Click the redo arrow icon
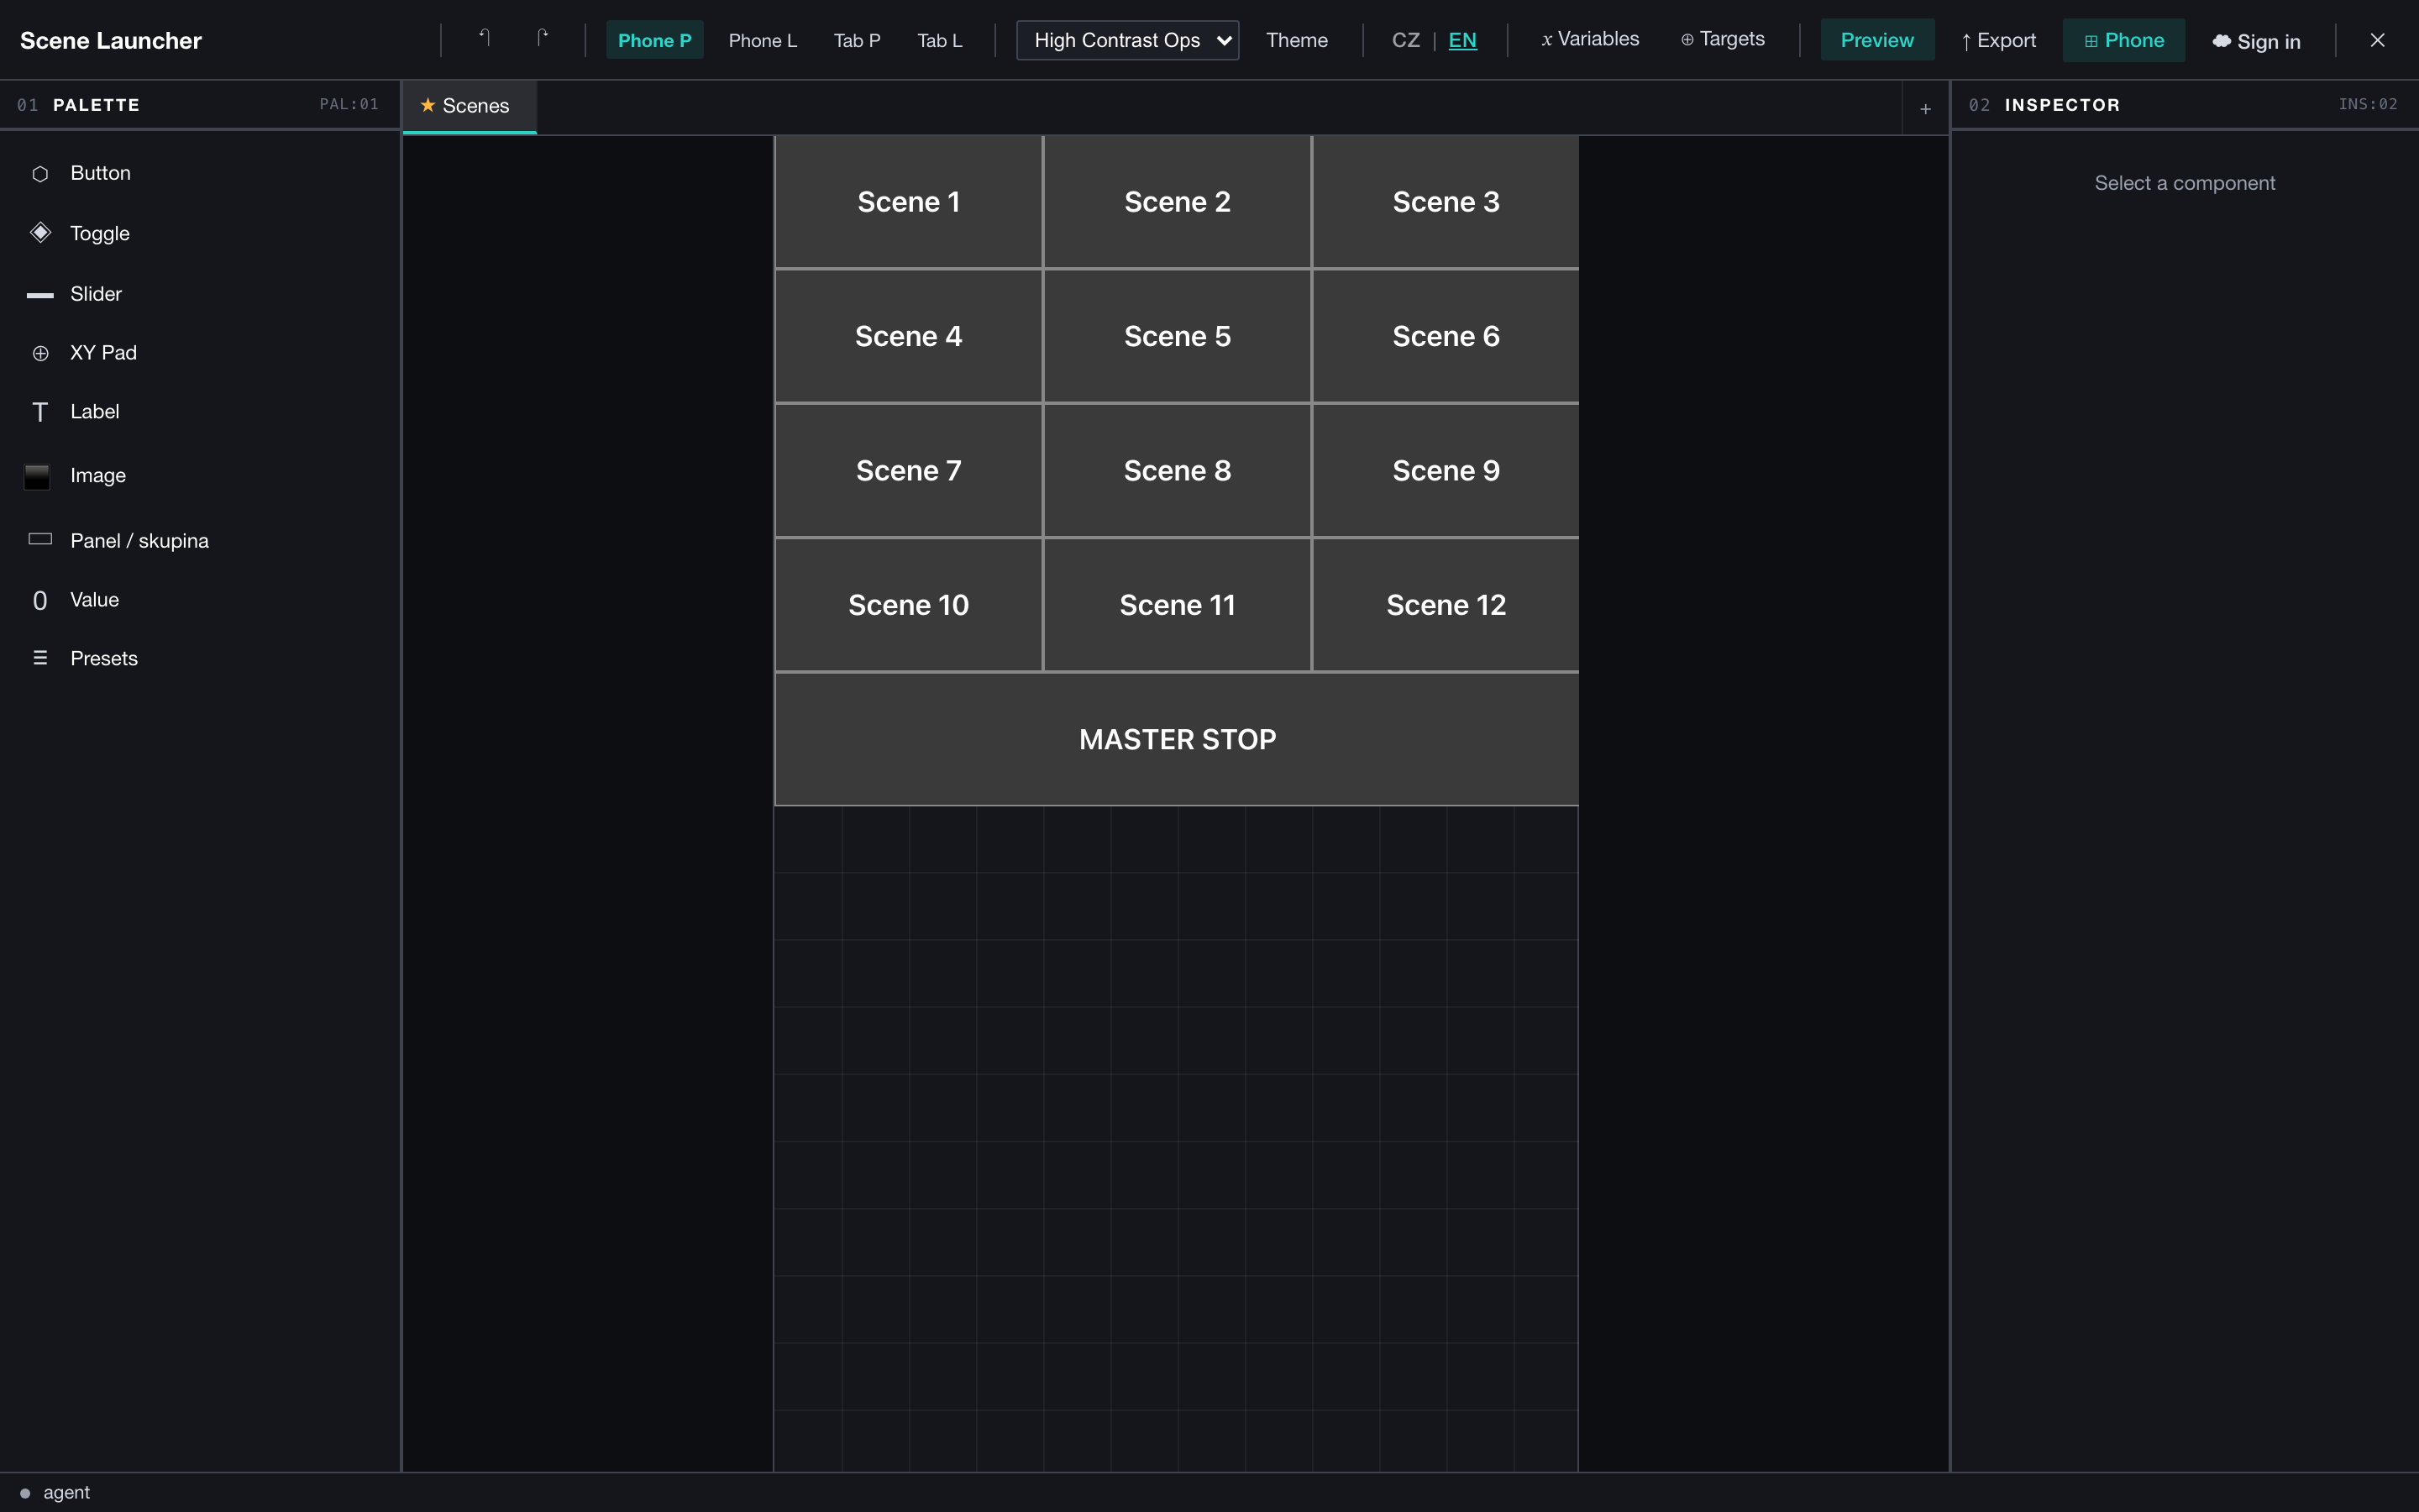The width and height of the screenshot is (2419, 1512). pos(542,39)
